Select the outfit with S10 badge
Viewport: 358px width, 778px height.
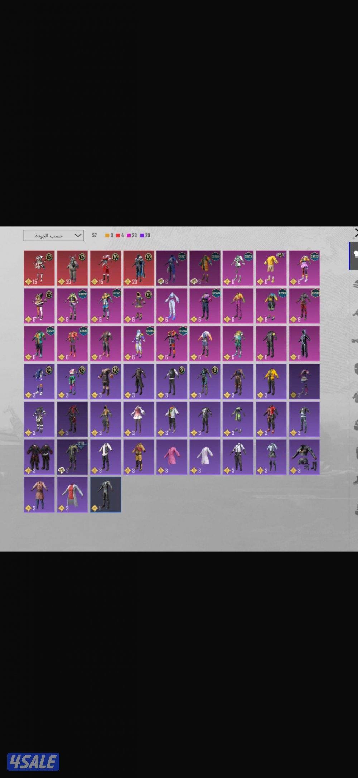[72, 457]
